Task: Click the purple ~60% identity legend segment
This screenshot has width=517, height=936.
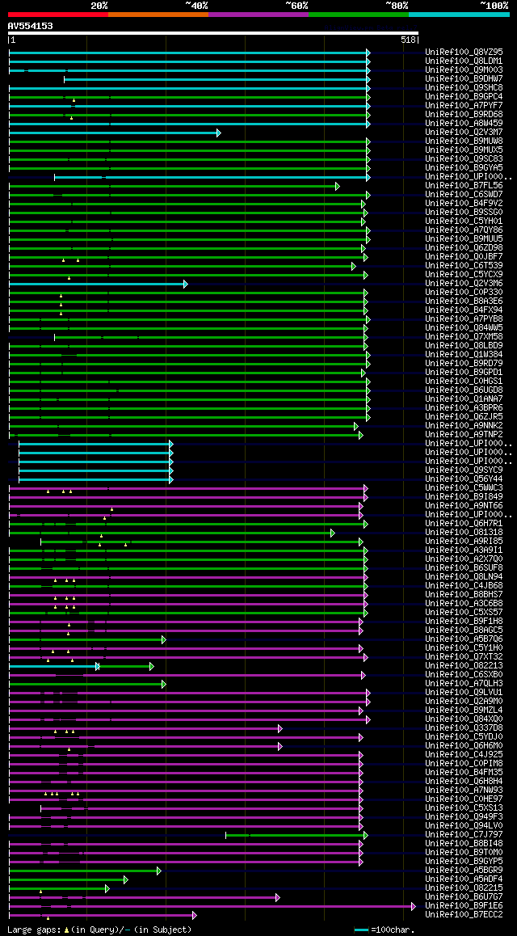Action: pos(258,14)
